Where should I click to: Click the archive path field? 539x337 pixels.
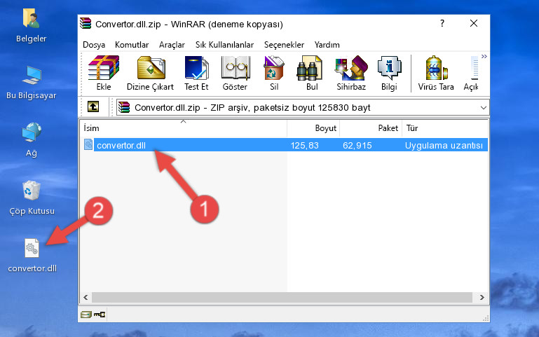303,107
